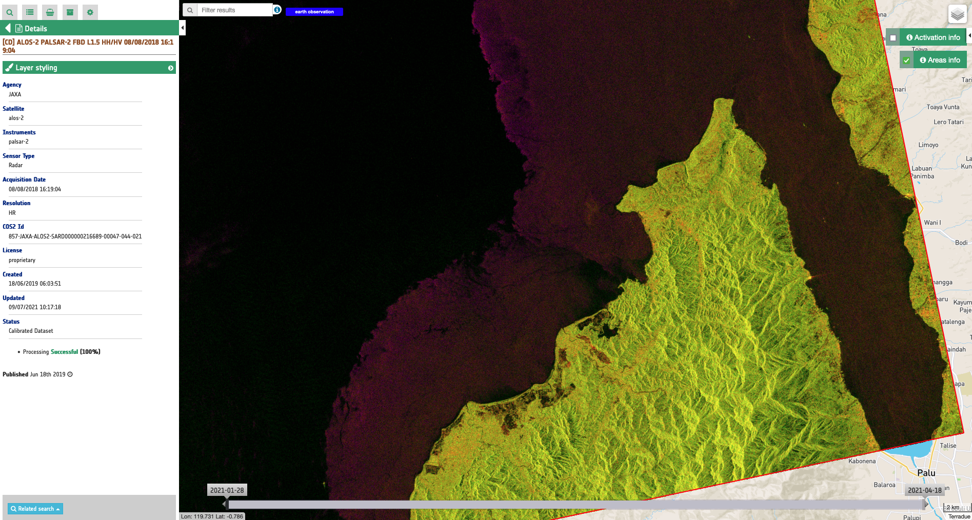Open the search tab icon

(10, 12)
